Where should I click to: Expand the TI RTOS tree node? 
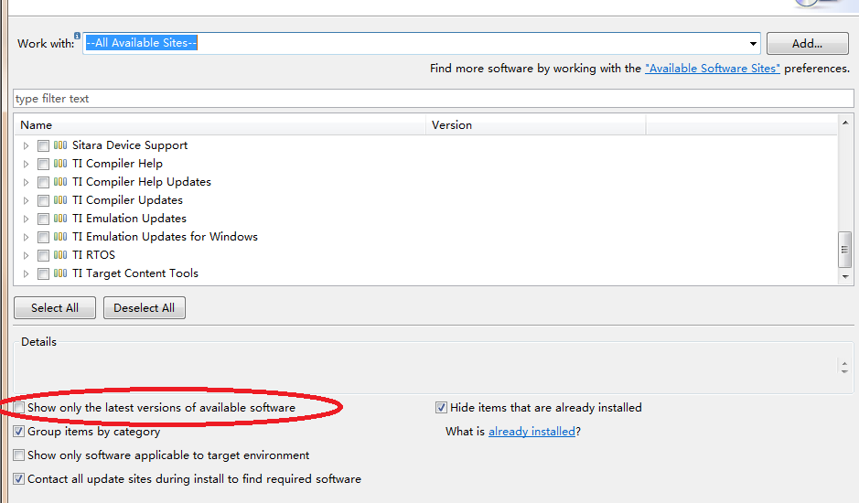point(27,255)
